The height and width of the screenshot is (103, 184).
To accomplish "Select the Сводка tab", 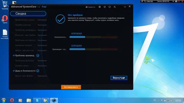I will tap(28, 13).
